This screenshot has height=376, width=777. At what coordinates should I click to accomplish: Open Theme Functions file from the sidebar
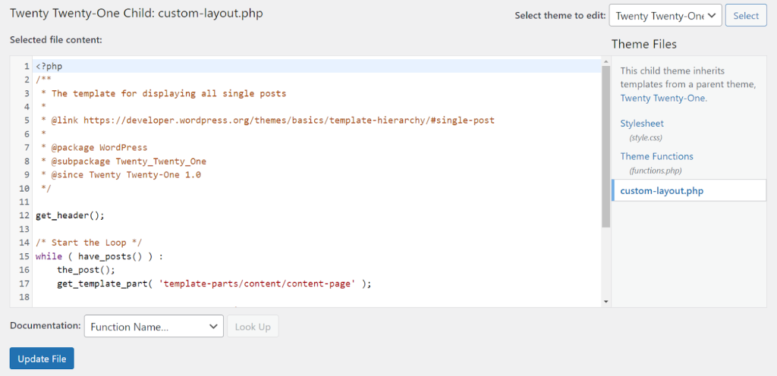point(656,156)
